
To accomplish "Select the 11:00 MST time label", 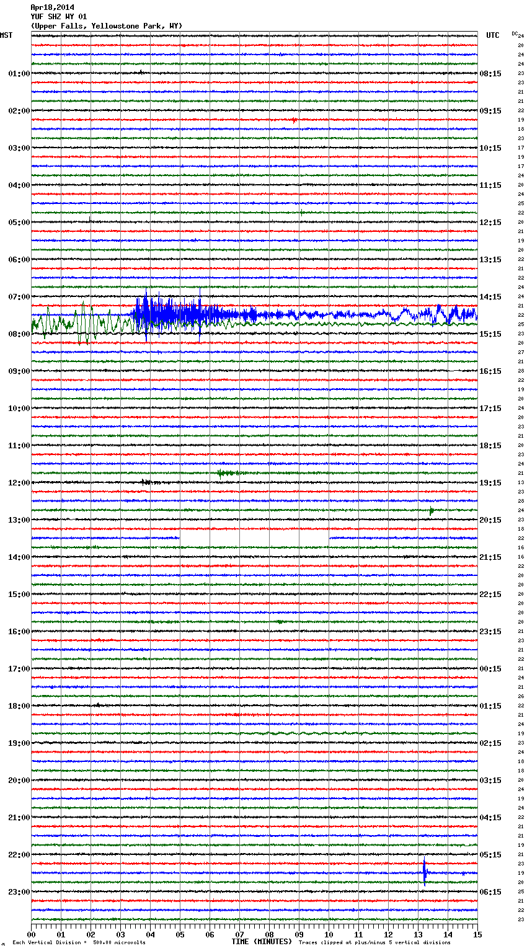I will (x=19, y=446).
